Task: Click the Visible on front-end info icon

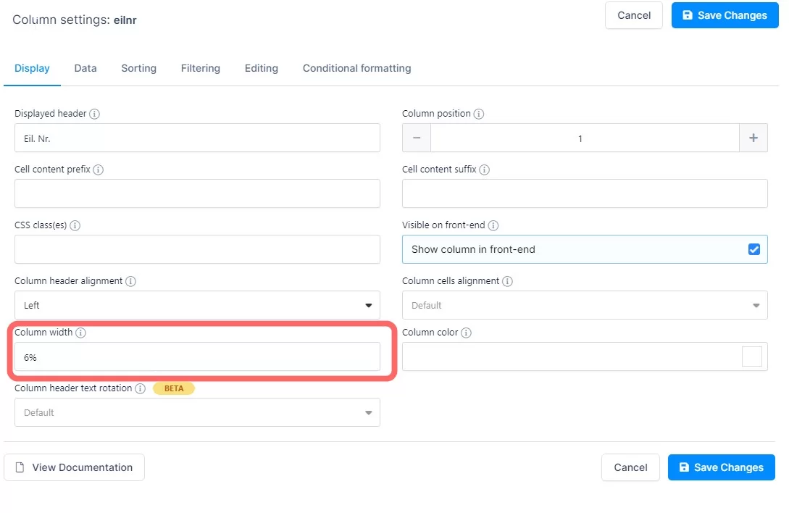Action: pyautogui.click(x=493, y=225)
